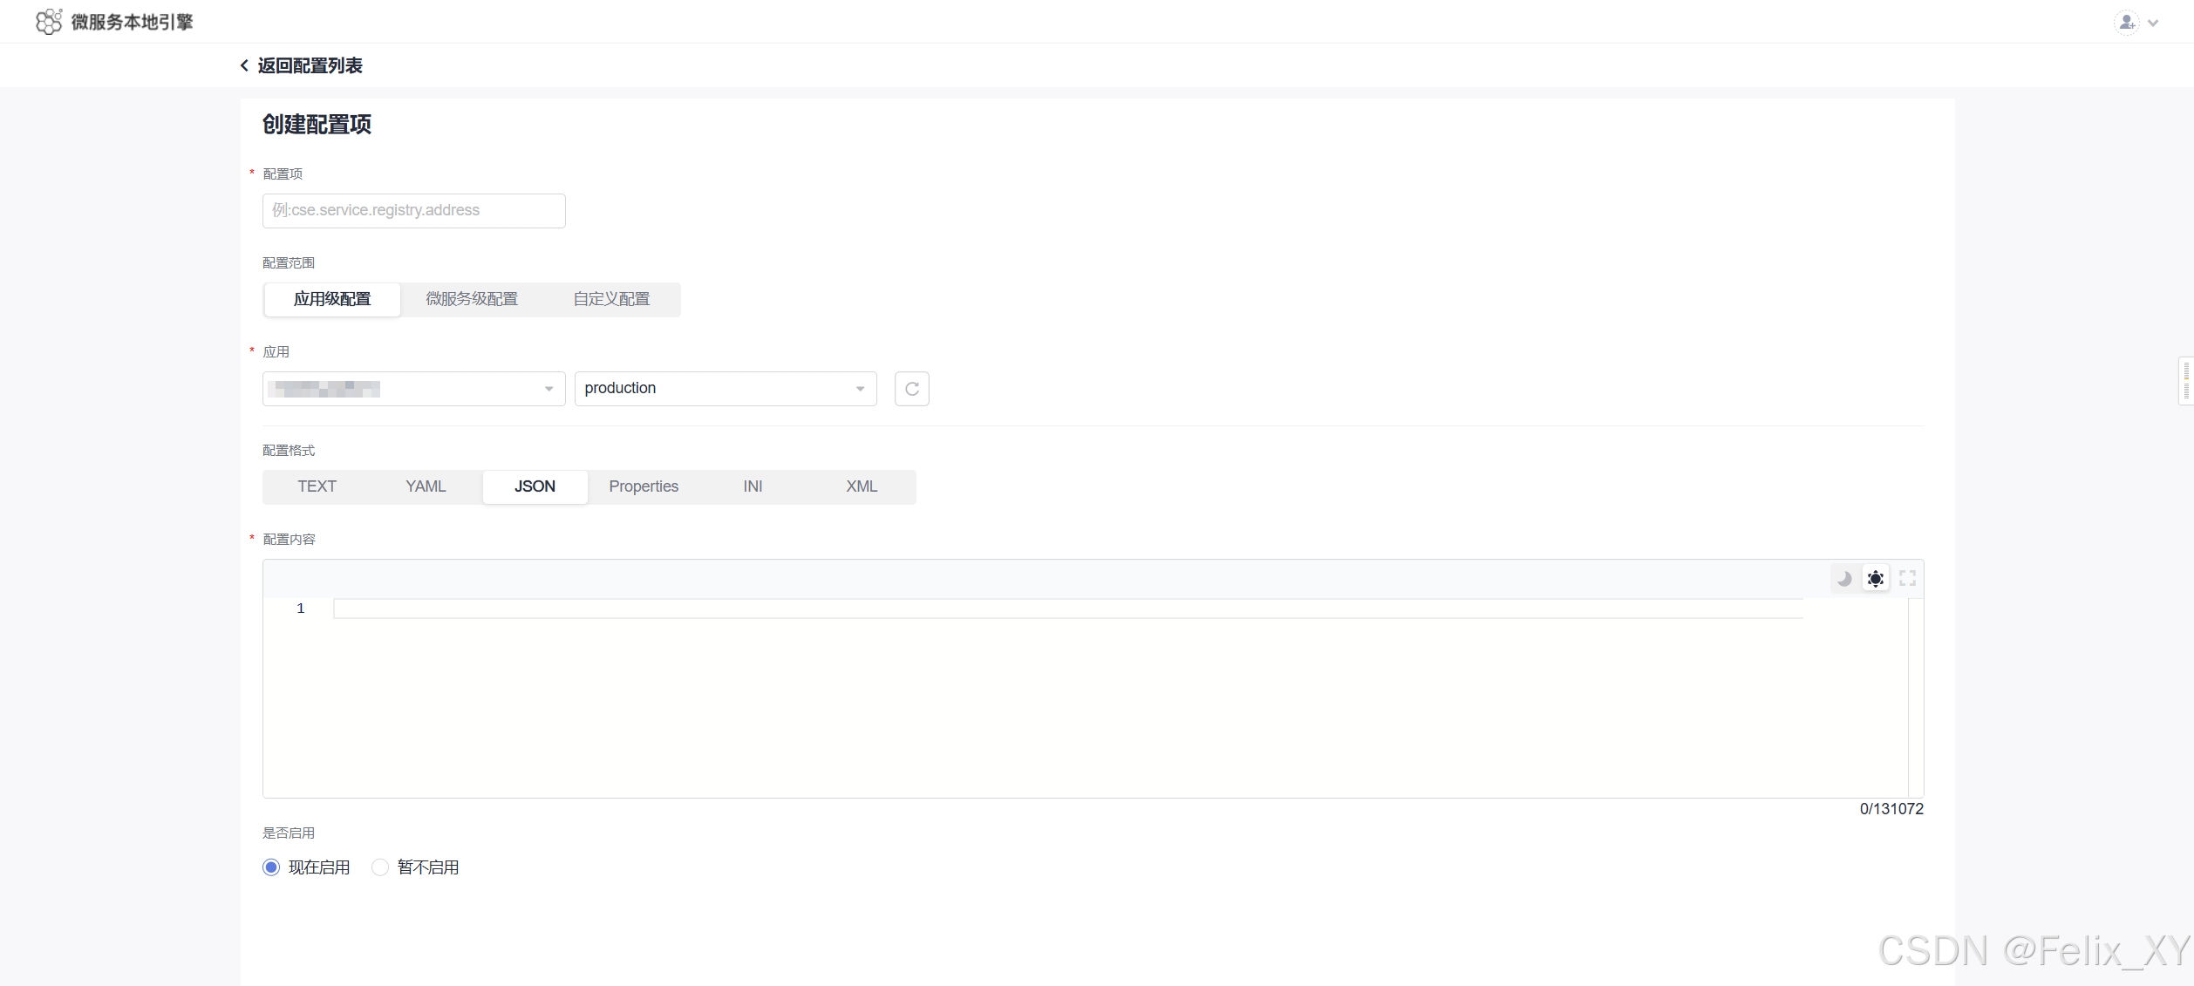Choose 微服务级配置 scope option

pyautogui.click(x=472, y=299)
